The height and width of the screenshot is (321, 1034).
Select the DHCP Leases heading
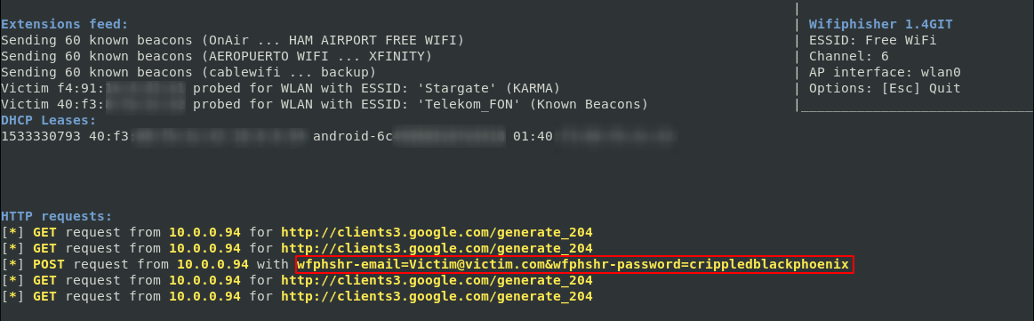tap(49, 120)
